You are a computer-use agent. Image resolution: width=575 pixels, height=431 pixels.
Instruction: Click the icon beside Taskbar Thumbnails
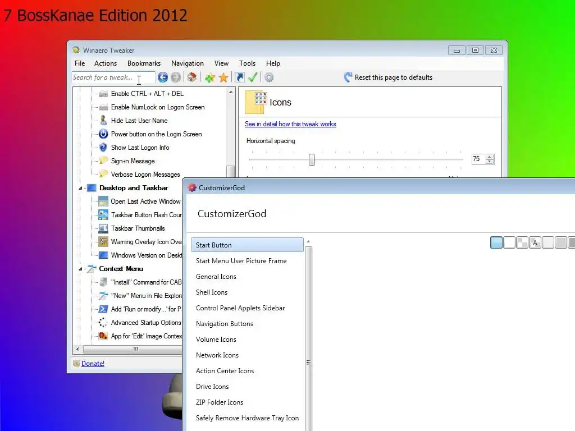(x=103, y=228)
